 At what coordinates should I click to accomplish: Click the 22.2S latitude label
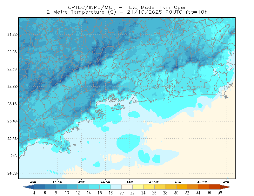pos(12,52)
